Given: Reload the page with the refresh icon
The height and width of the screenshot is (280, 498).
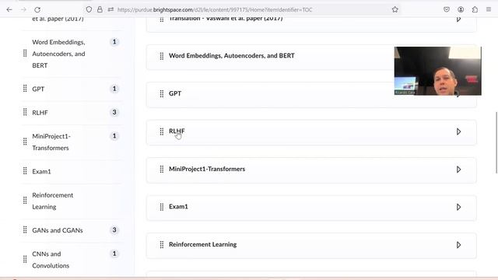Looking at the screenshot, I should coord(37,9).
